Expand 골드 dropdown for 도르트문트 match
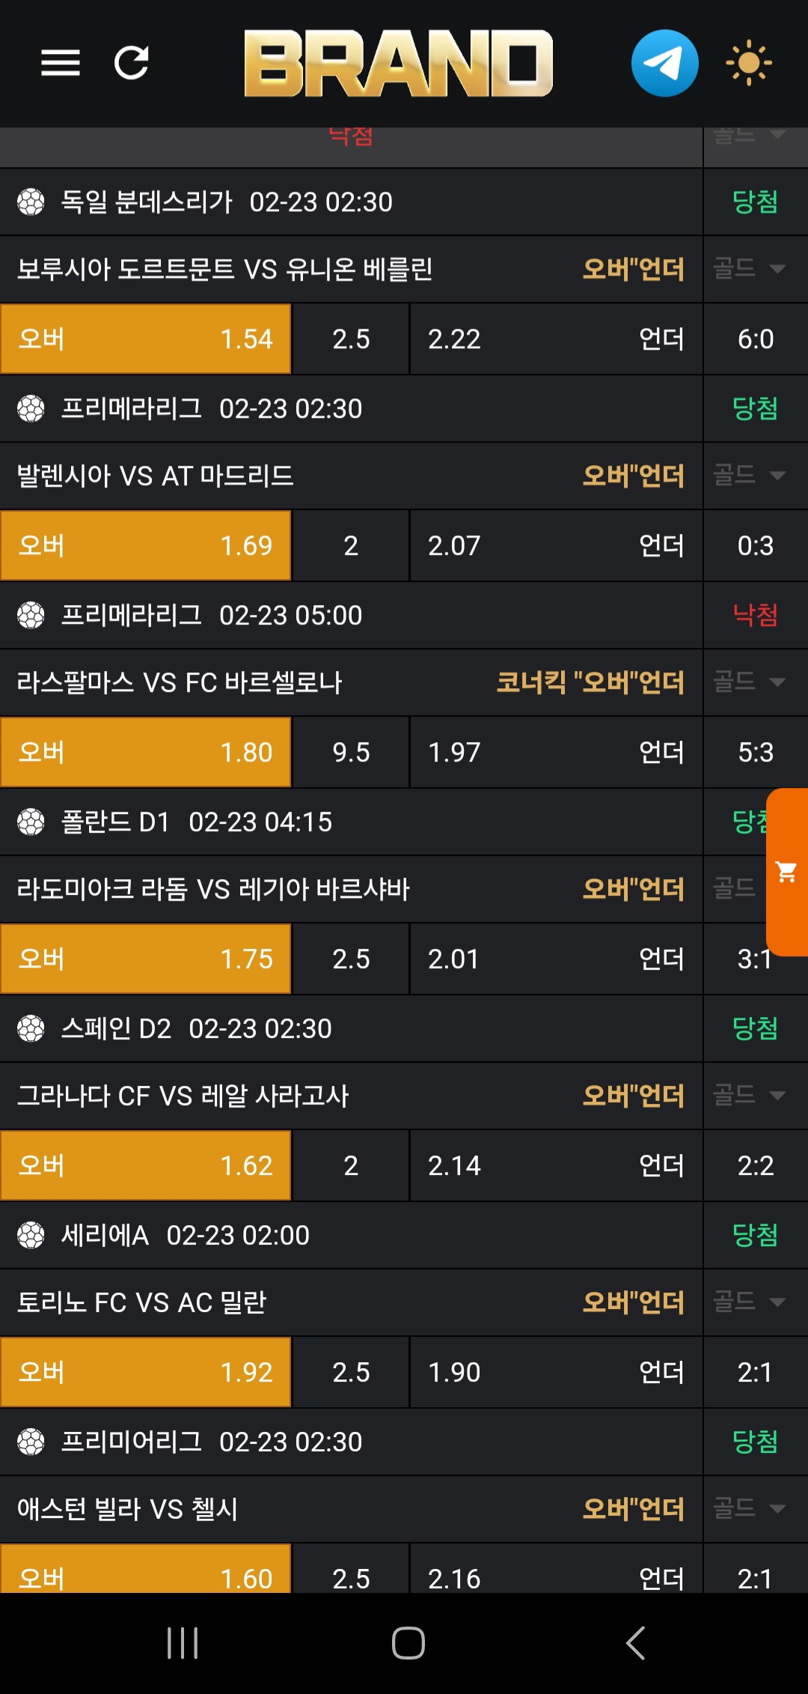 pyautogui.click(x=750, y=268)
